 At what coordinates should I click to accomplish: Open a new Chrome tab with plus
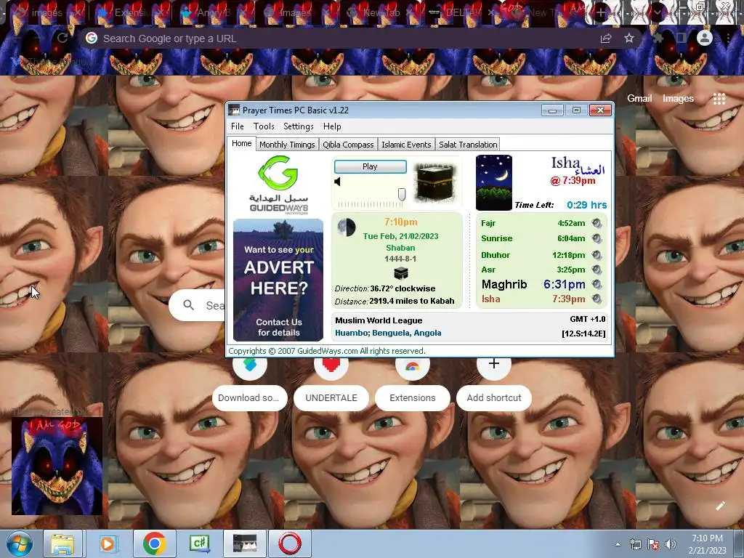[x=601, y=13]
